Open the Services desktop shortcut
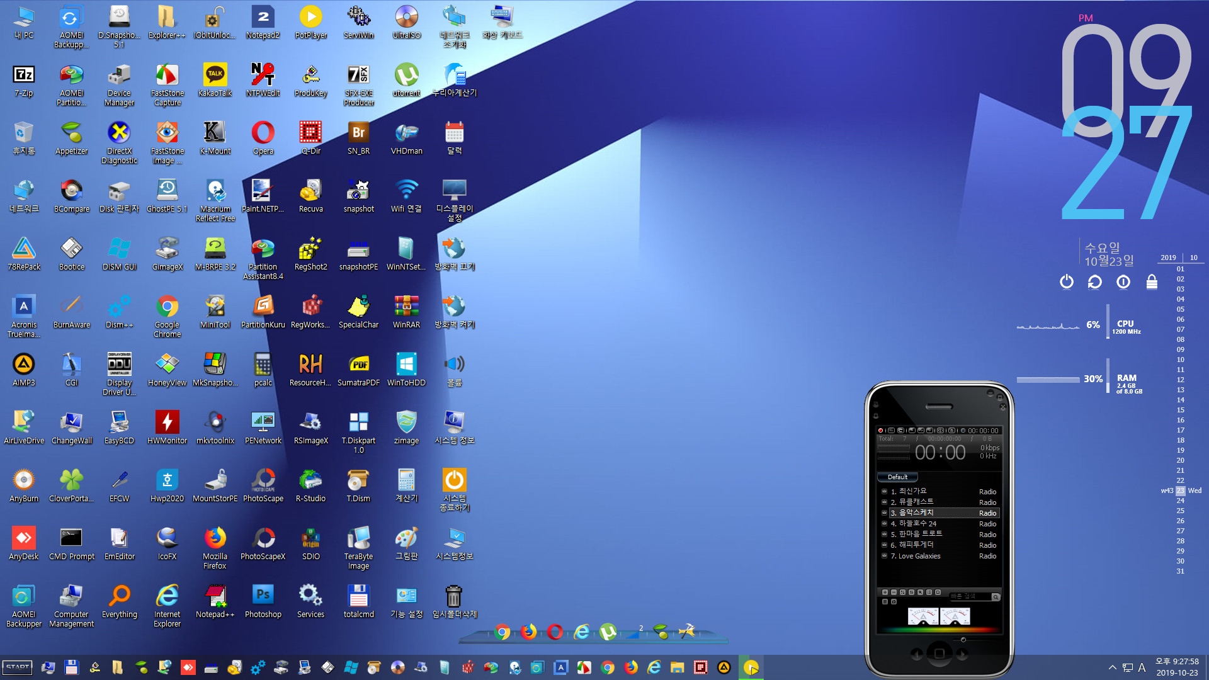The image size is (1209, 680). tap(310, 602)
